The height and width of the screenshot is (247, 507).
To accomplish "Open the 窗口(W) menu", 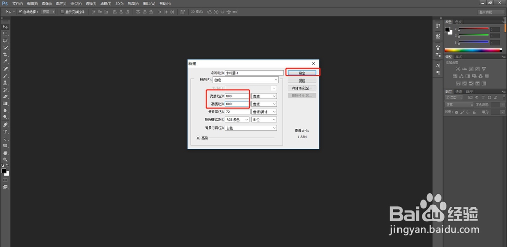I will coord(149,3).
